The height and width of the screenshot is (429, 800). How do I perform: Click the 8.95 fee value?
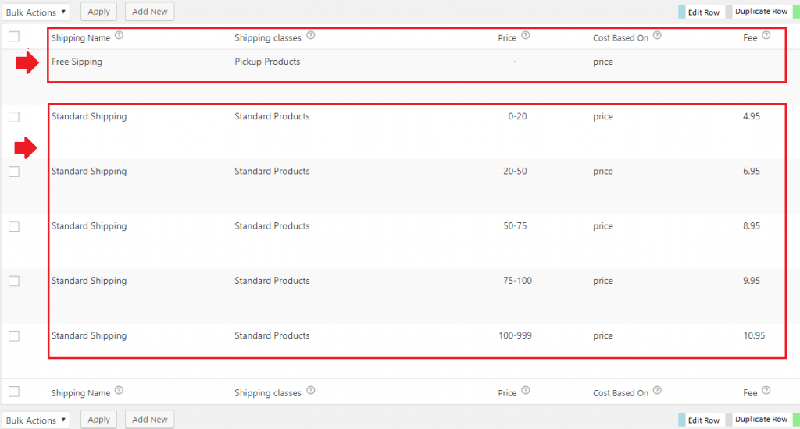click(x=752, y=225)
